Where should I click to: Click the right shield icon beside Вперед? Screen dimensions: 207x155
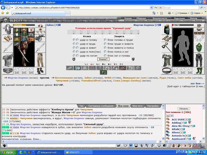tap(133, 59)
